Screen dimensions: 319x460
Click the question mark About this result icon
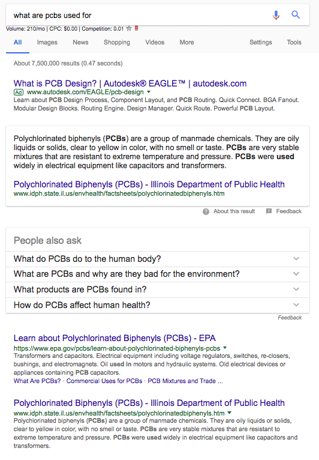coord(206,211)
